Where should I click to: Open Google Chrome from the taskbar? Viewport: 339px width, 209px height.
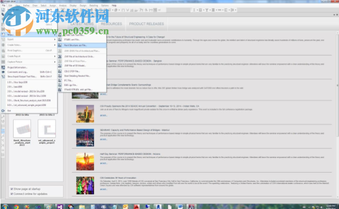(x=16, y=207)
